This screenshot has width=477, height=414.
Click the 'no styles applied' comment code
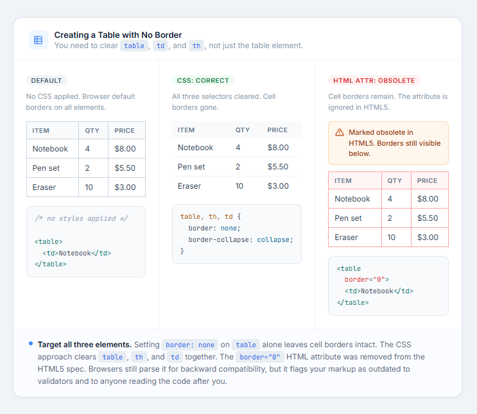coord(82,218)
